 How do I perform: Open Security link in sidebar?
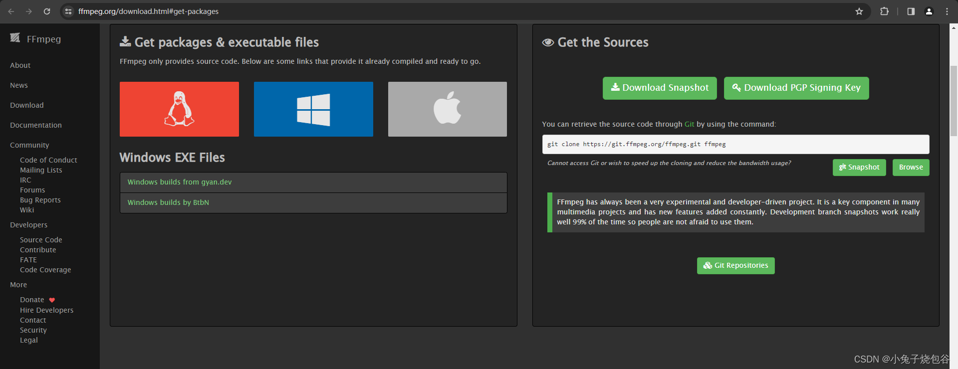(x=33, y=330)
